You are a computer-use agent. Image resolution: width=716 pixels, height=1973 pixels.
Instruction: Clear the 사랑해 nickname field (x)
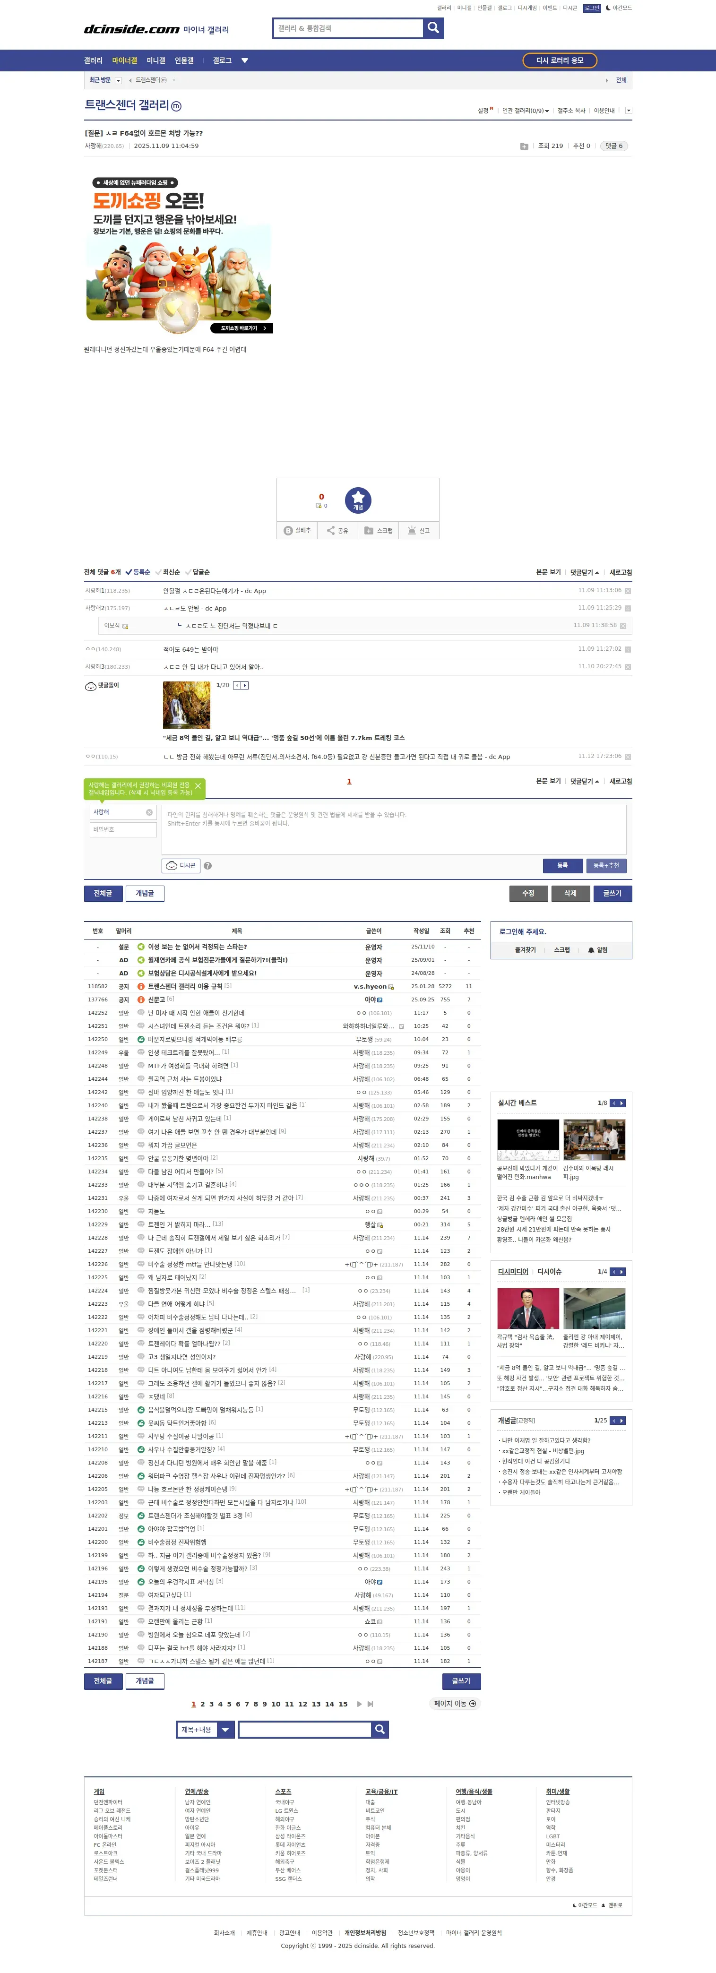coord(148,812)
